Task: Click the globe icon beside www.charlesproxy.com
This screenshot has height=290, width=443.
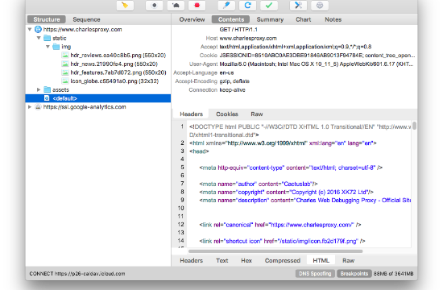Action: pyautogui.click(x=38, y=29)
